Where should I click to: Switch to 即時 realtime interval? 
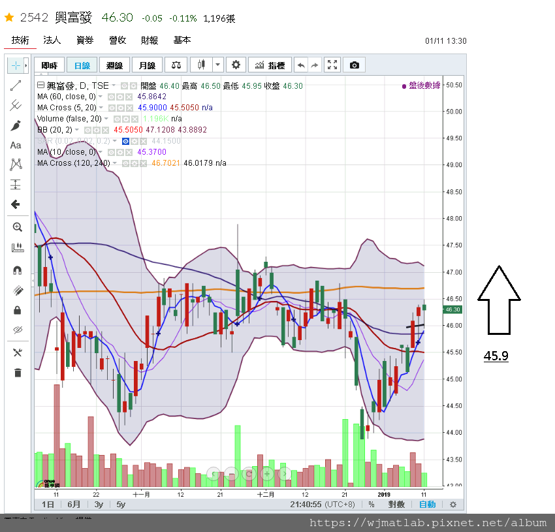pos(49,65)
